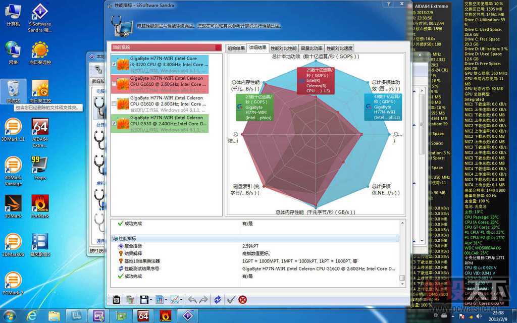
Task: Open the Fraps desktop shortcut
Action: point(40,169)
